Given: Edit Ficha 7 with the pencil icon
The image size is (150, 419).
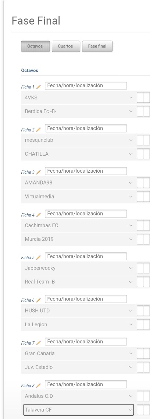Looking at the screenshot, I should pos(39,343).
